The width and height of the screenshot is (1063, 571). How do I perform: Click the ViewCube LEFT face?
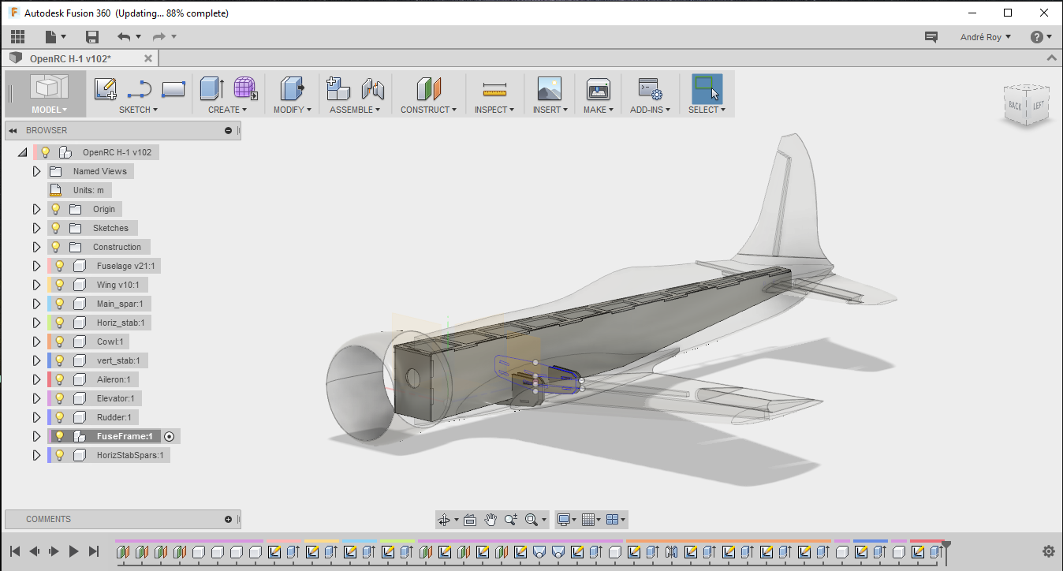point(1039,105)
